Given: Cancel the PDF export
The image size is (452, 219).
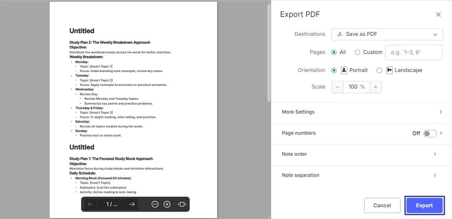Looking at the screenshot, I should 382,205.
